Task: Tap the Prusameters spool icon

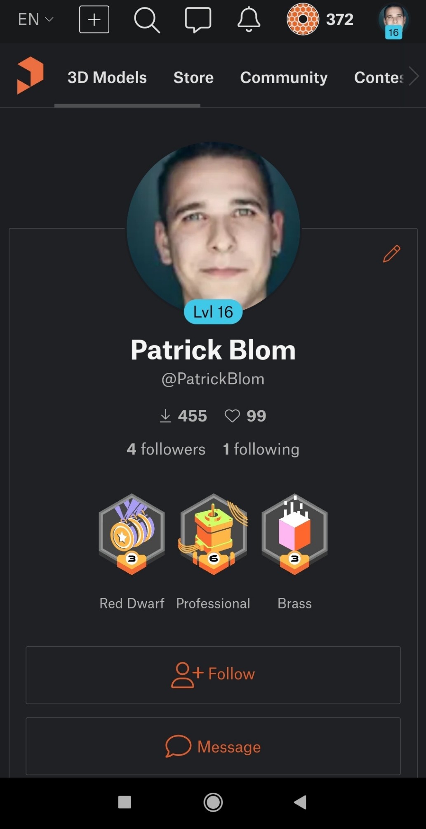Action: pyautogui.click(x=303, y=19)
